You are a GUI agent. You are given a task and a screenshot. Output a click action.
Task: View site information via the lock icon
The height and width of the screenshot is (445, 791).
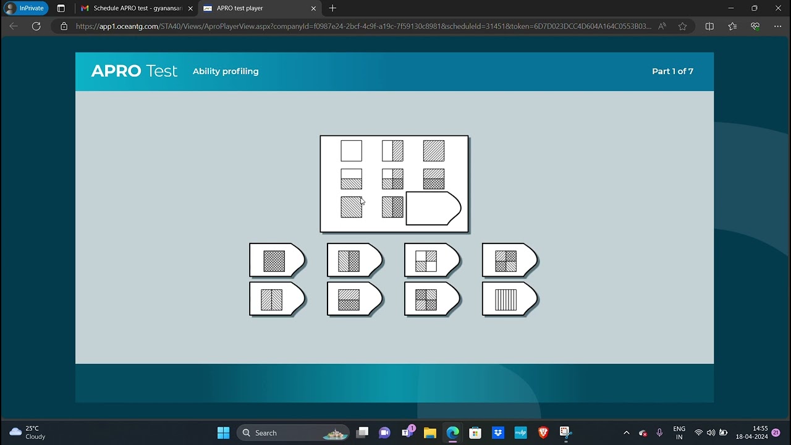(x=64, y=26)
